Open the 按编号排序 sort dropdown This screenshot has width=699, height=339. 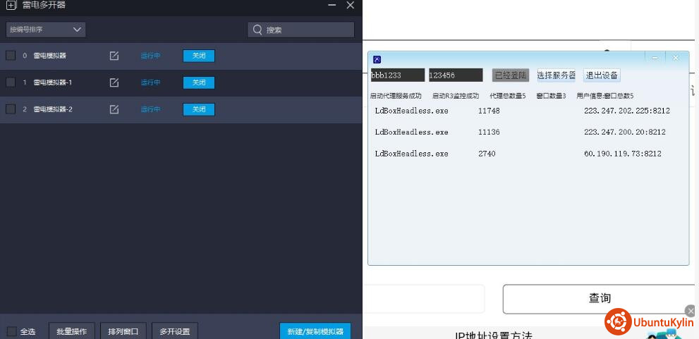[46, 30]
